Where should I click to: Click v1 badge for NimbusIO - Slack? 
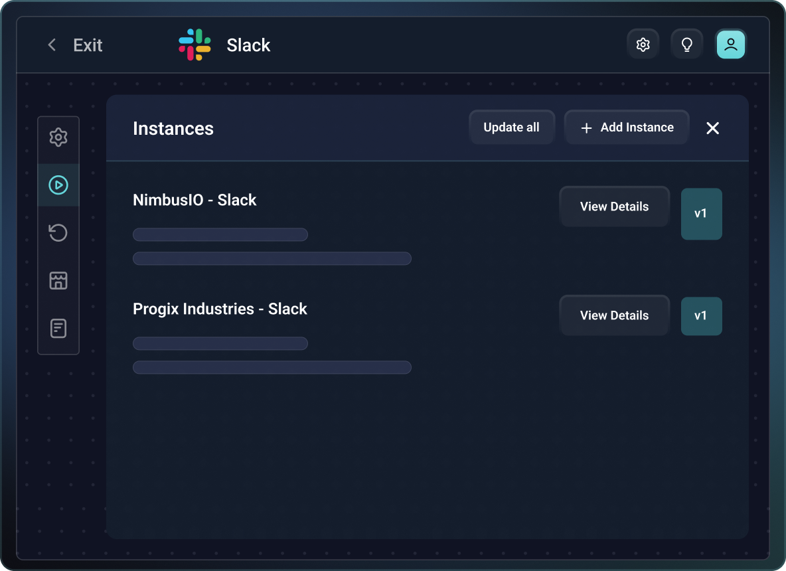701,214
